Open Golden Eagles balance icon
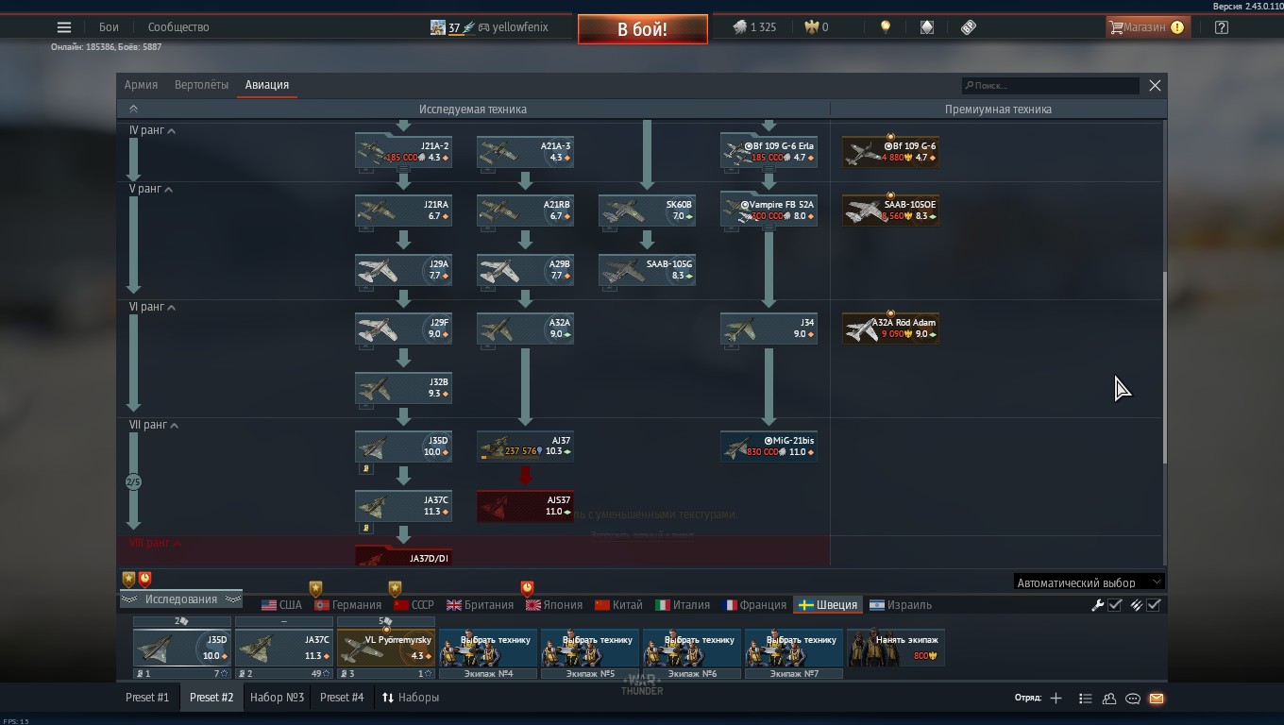This screenshot has width=1284, height=725. point(810,27)
